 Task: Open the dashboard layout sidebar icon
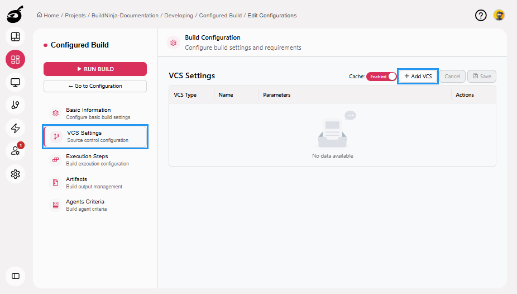click(15, 37)
